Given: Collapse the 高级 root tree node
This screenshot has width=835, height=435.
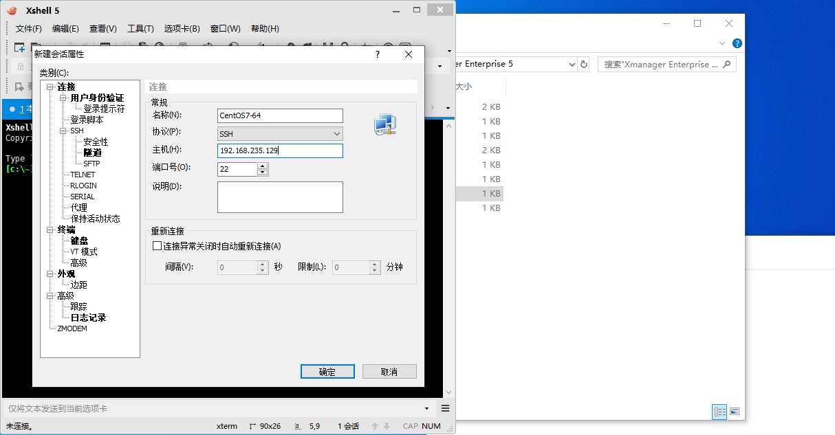Looking at the screenshot, I should coord(50,295).
